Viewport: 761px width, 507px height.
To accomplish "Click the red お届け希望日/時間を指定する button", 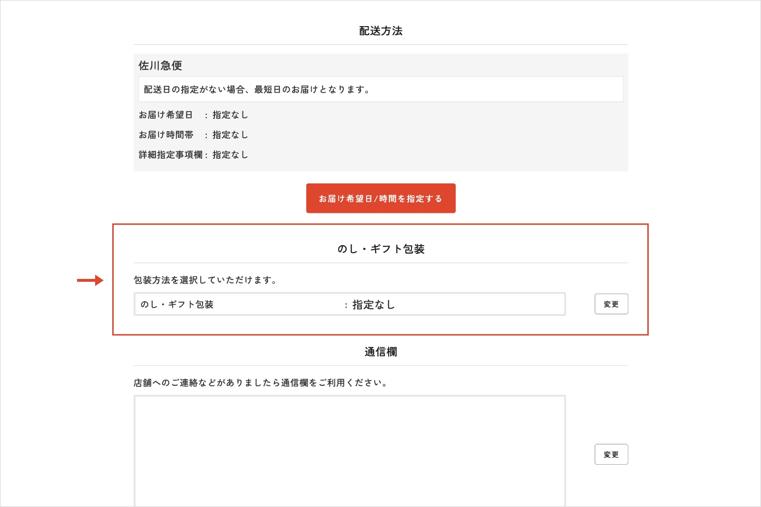I will tap(380, 198).
